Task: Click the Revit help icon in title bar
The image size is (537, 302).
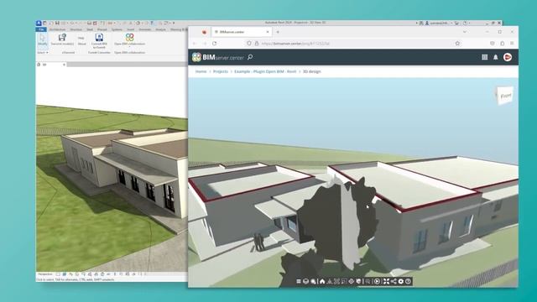Action: coord(465,23)
